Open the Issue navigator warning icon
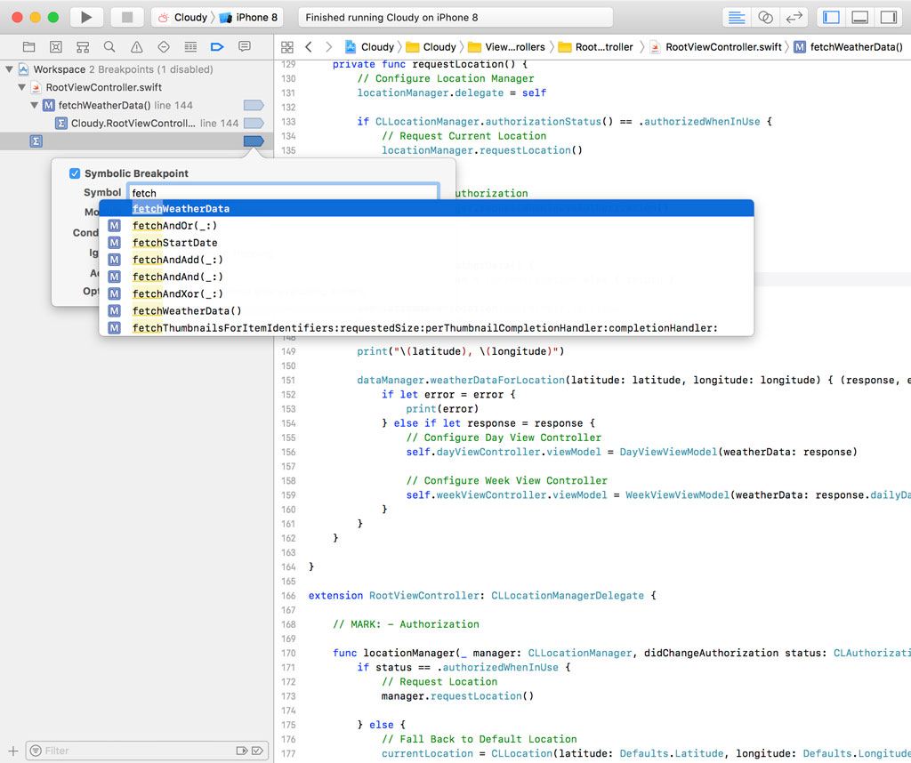The image size is (911, 763). pyautogui.click(x=135, y=46)
